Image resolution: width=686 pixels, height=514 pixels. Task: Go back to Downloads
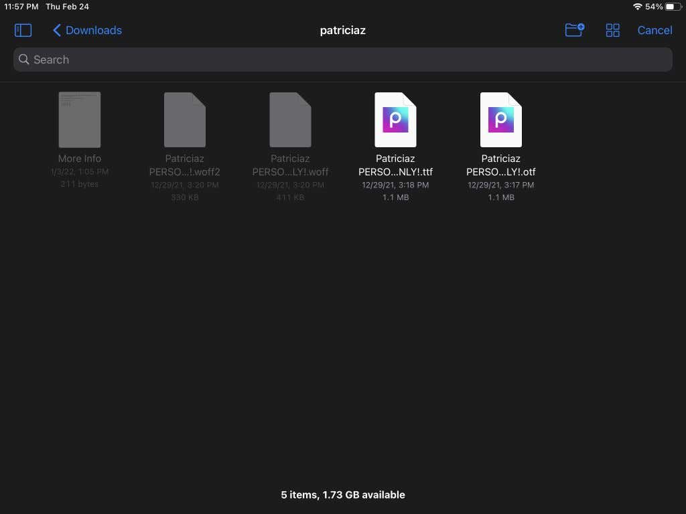tap(93, 30)
